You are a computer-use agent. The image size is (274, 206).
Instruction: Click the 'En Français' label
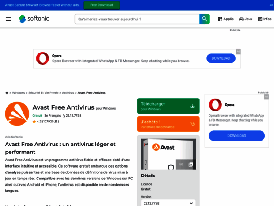[53, 116]
